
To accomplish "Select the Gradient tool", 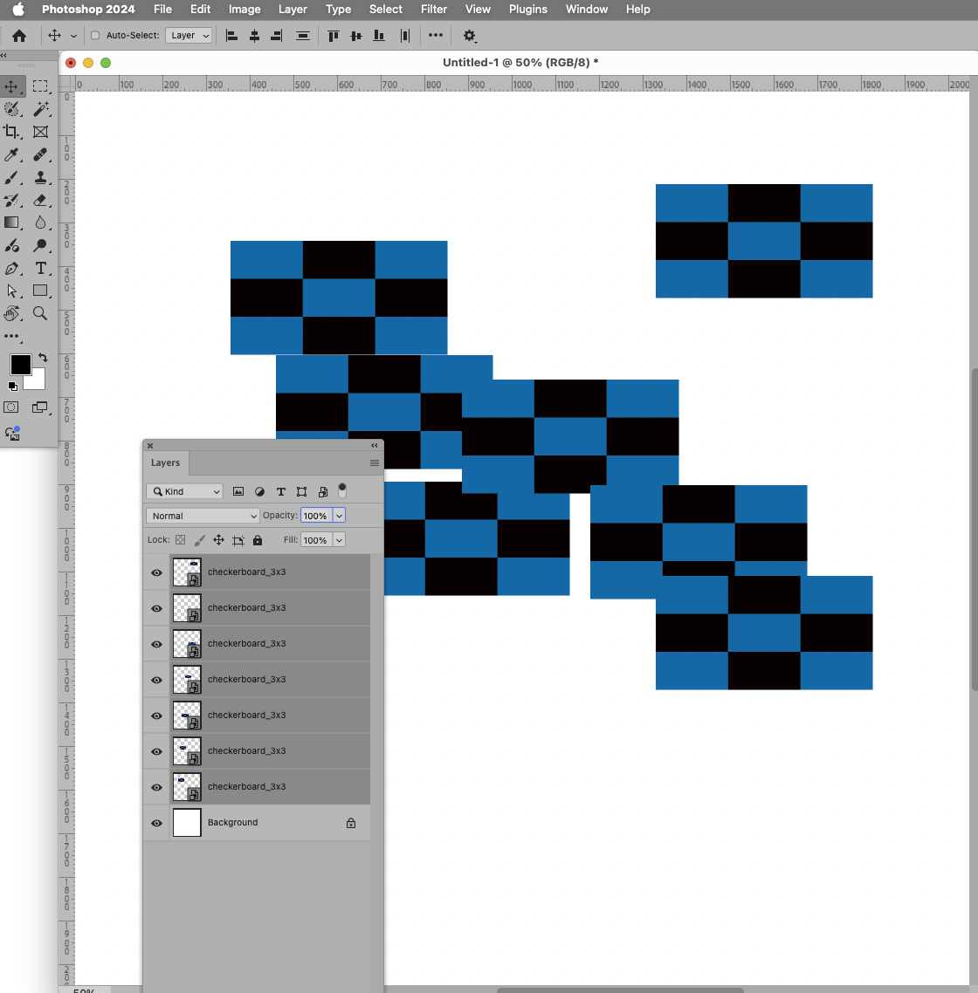I will [x=12, y=223].
